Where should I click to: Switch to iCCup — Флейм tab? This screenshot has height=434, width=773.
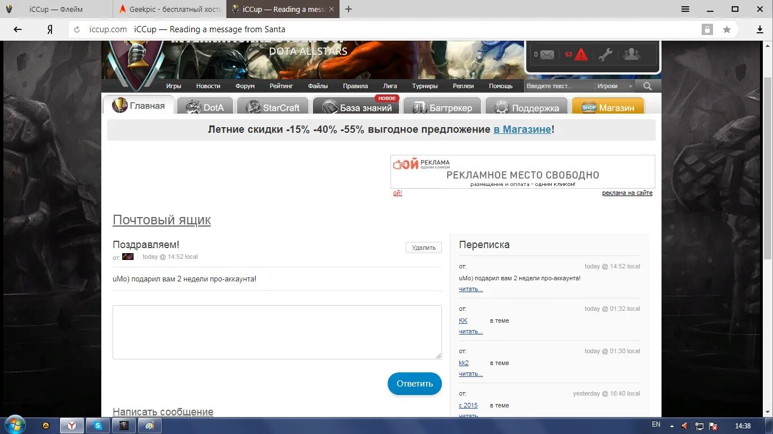pos(55,9)
